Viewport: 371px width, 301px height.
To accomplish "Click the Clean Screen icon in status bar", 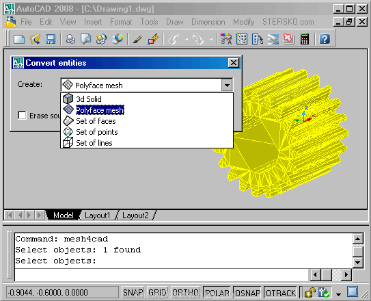I will click(353, 291).
